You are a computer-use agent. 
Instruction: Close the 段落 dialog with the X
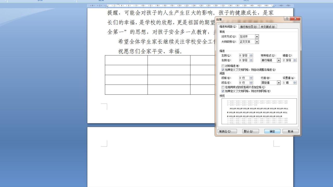click(295, 19)
